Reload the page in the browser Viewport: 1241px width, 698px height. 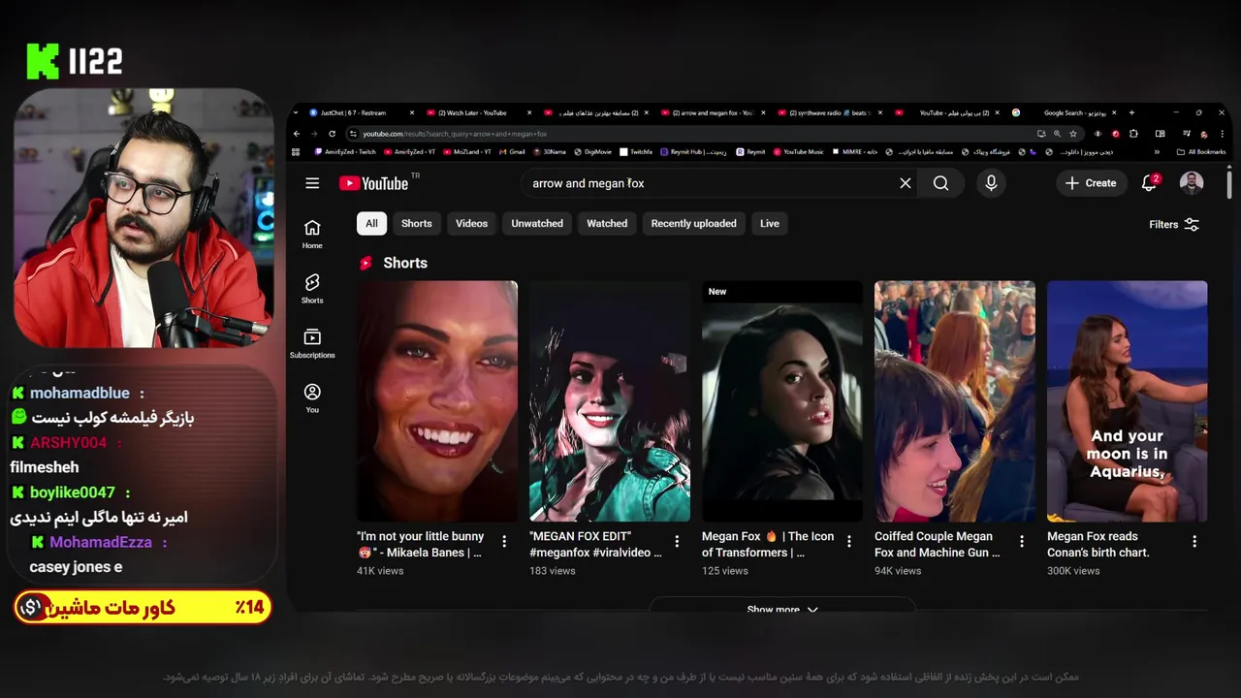coord(332,134)
